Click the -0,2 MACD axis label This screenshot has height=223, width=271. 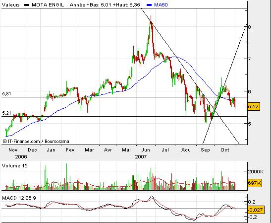point(252,217)
